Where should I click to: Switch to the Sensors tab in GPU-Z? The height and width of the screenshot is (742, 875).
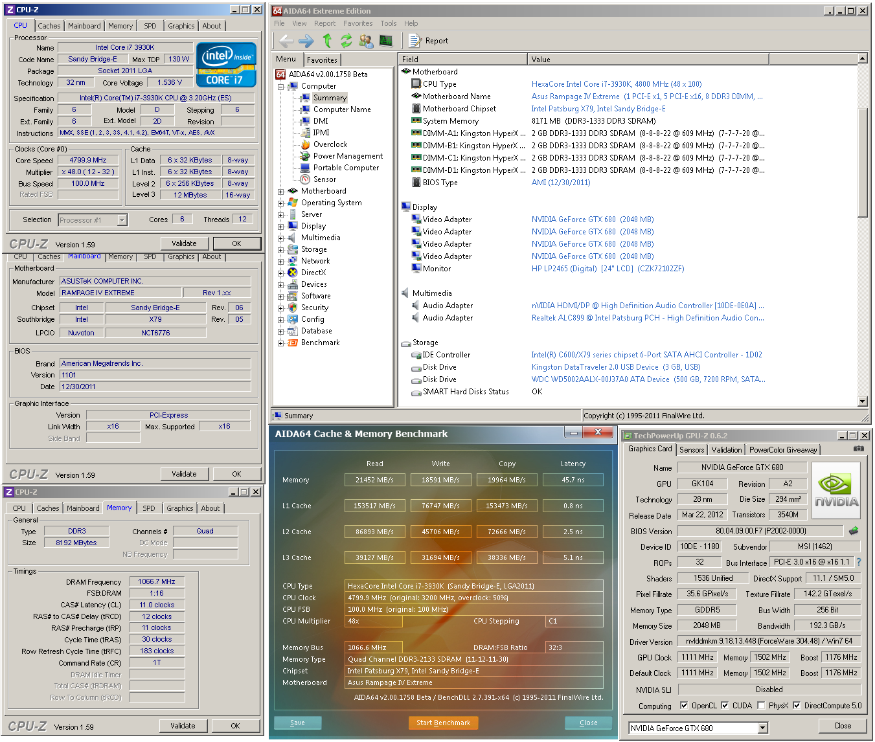692,449
